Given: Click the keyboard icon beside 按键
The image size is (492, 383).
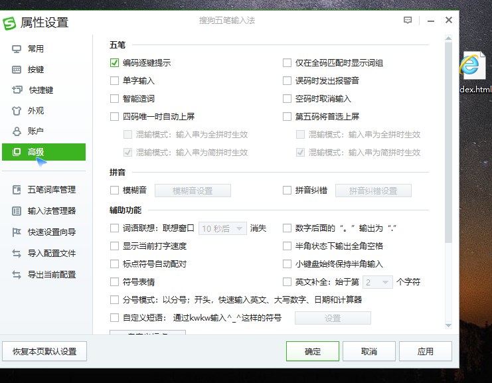Looking at the screenshot, I should pos(17,70).
